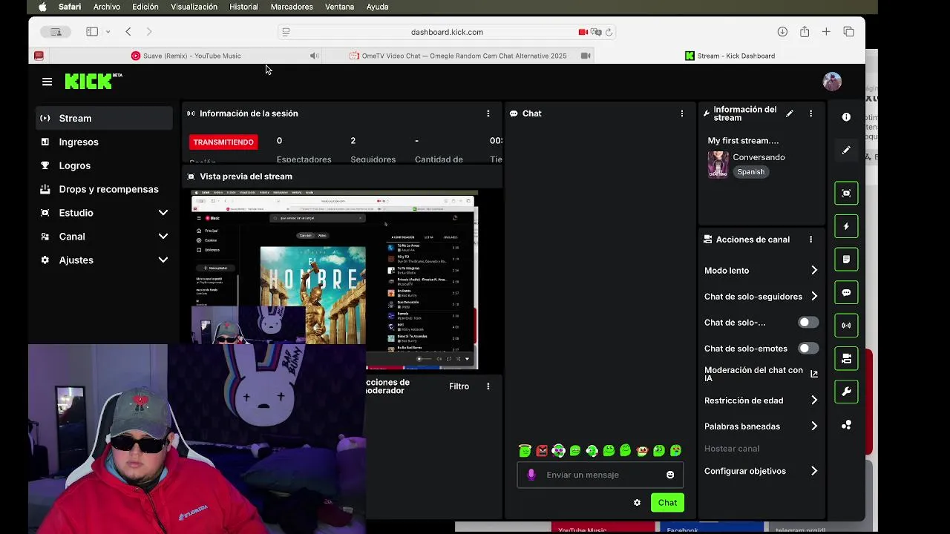Click the green Kick logo

89,82
